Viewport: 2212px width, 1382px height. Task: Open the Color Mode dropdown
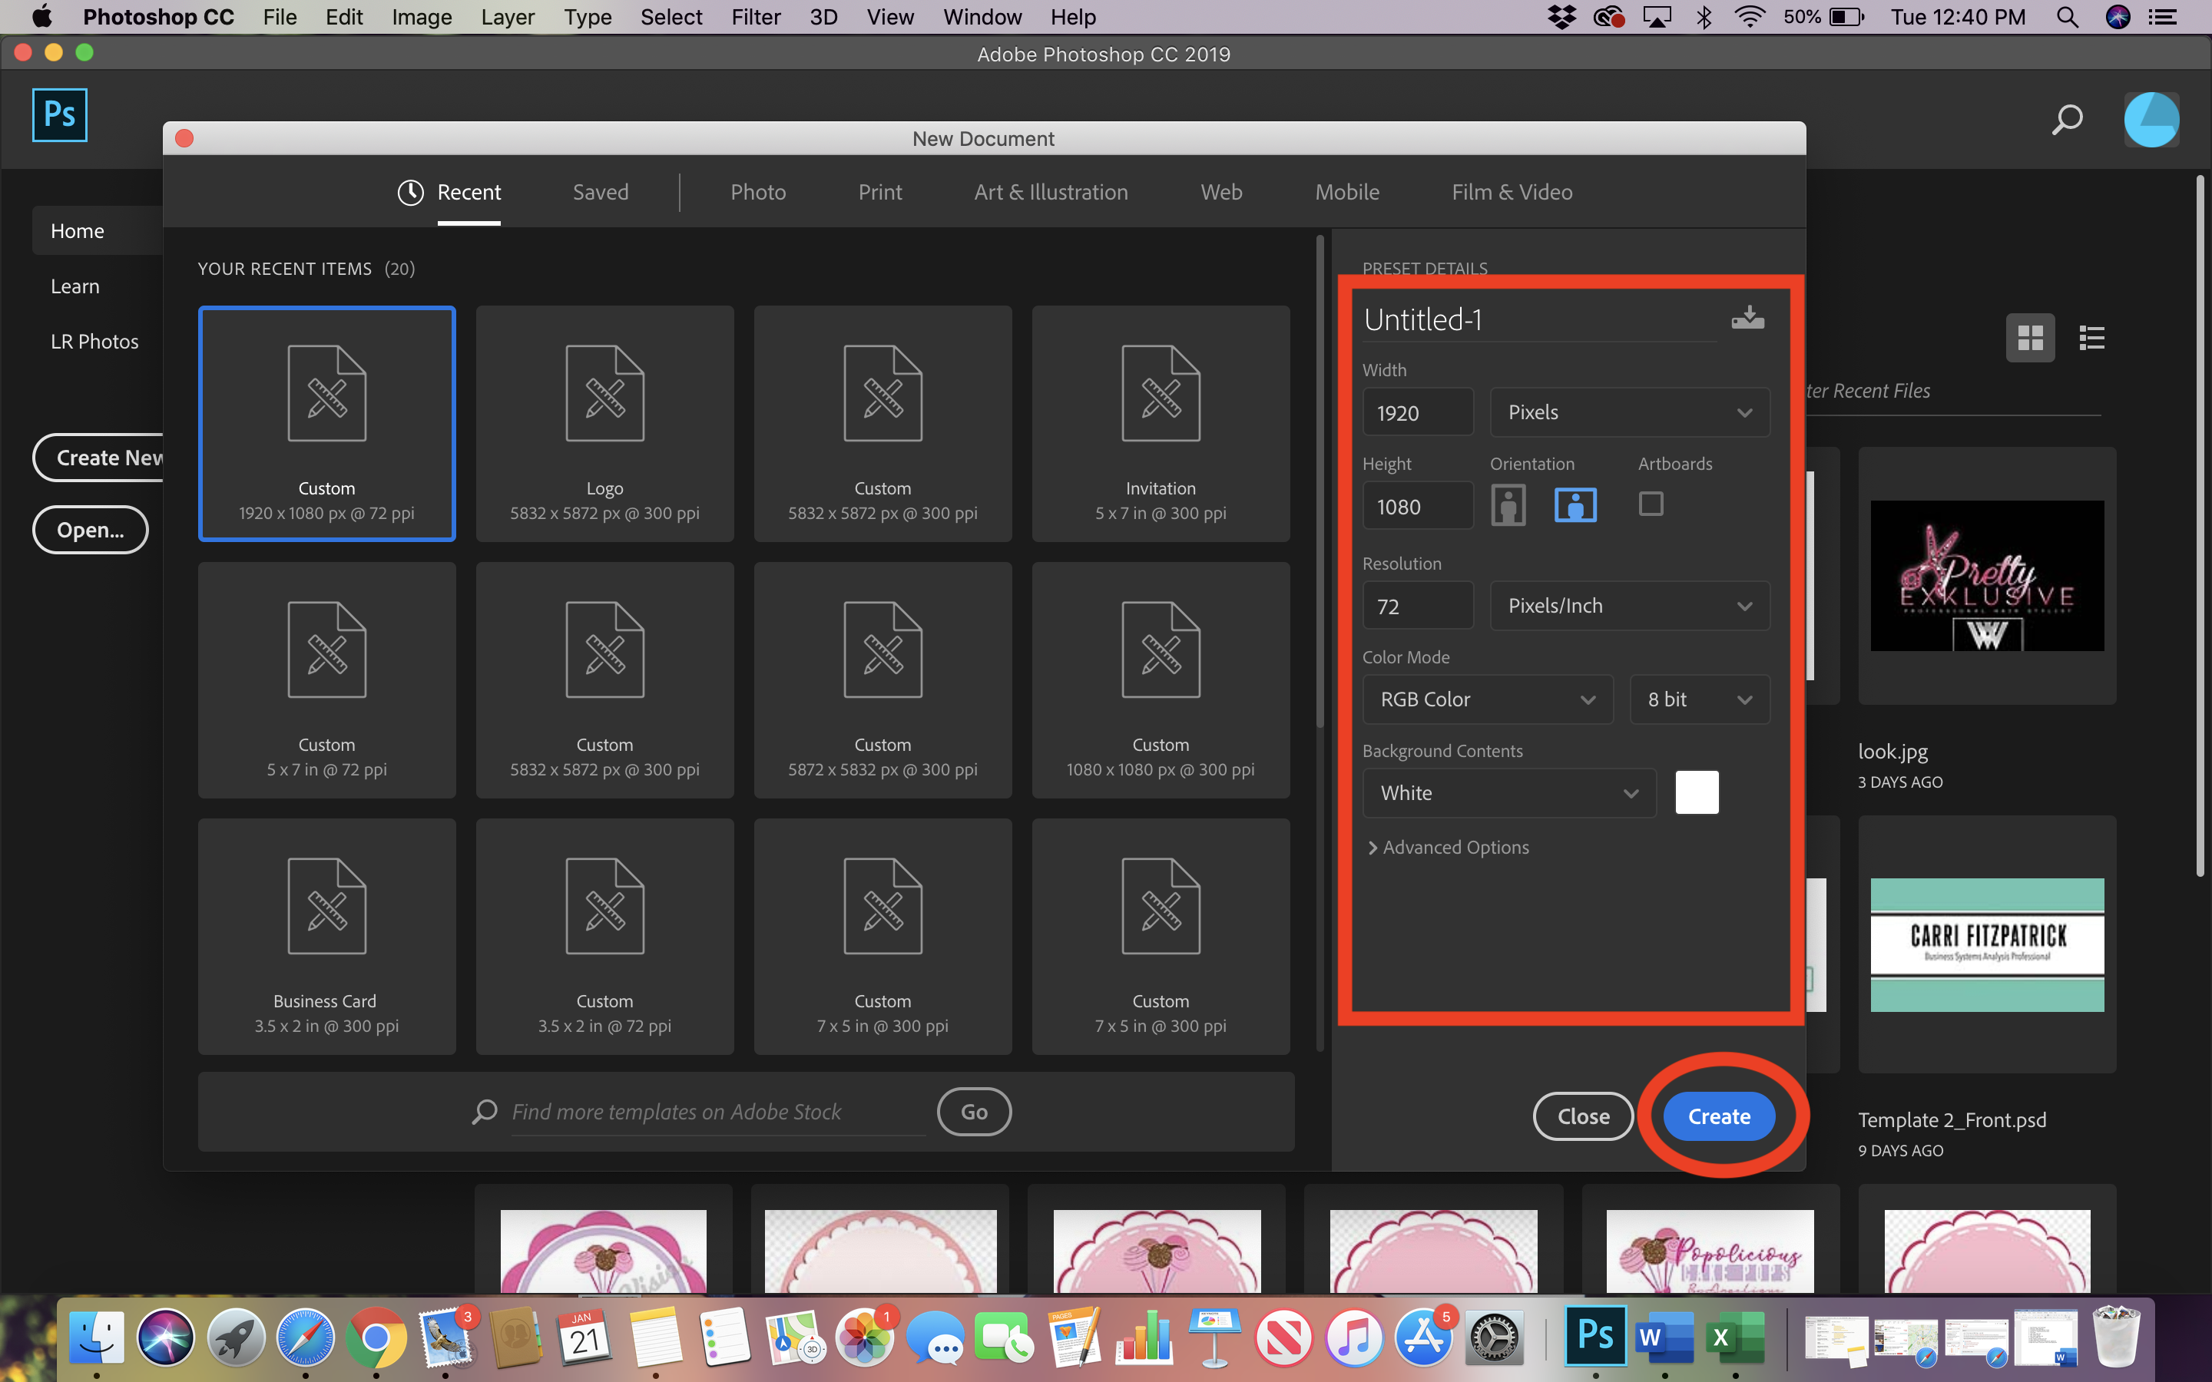pos(1482,697)
